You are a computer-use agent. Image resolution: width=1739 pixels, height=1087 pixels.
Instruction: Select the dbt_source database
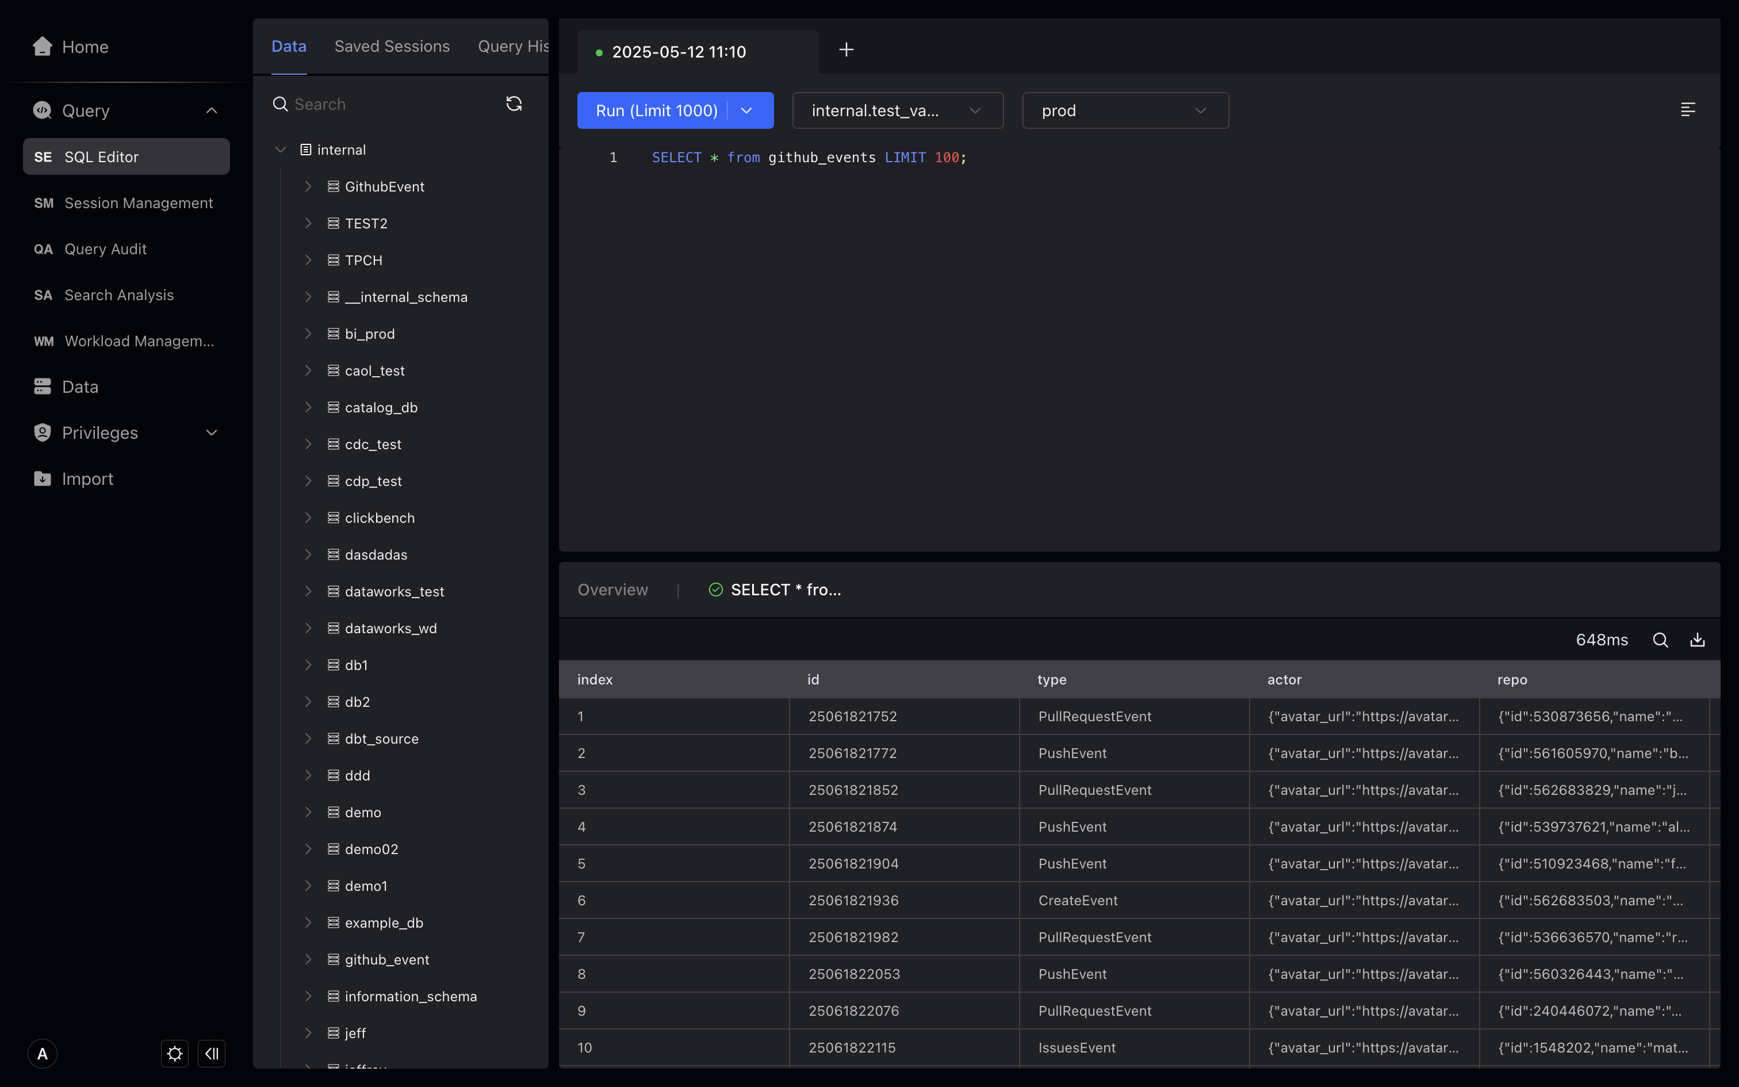coord(382,739)
